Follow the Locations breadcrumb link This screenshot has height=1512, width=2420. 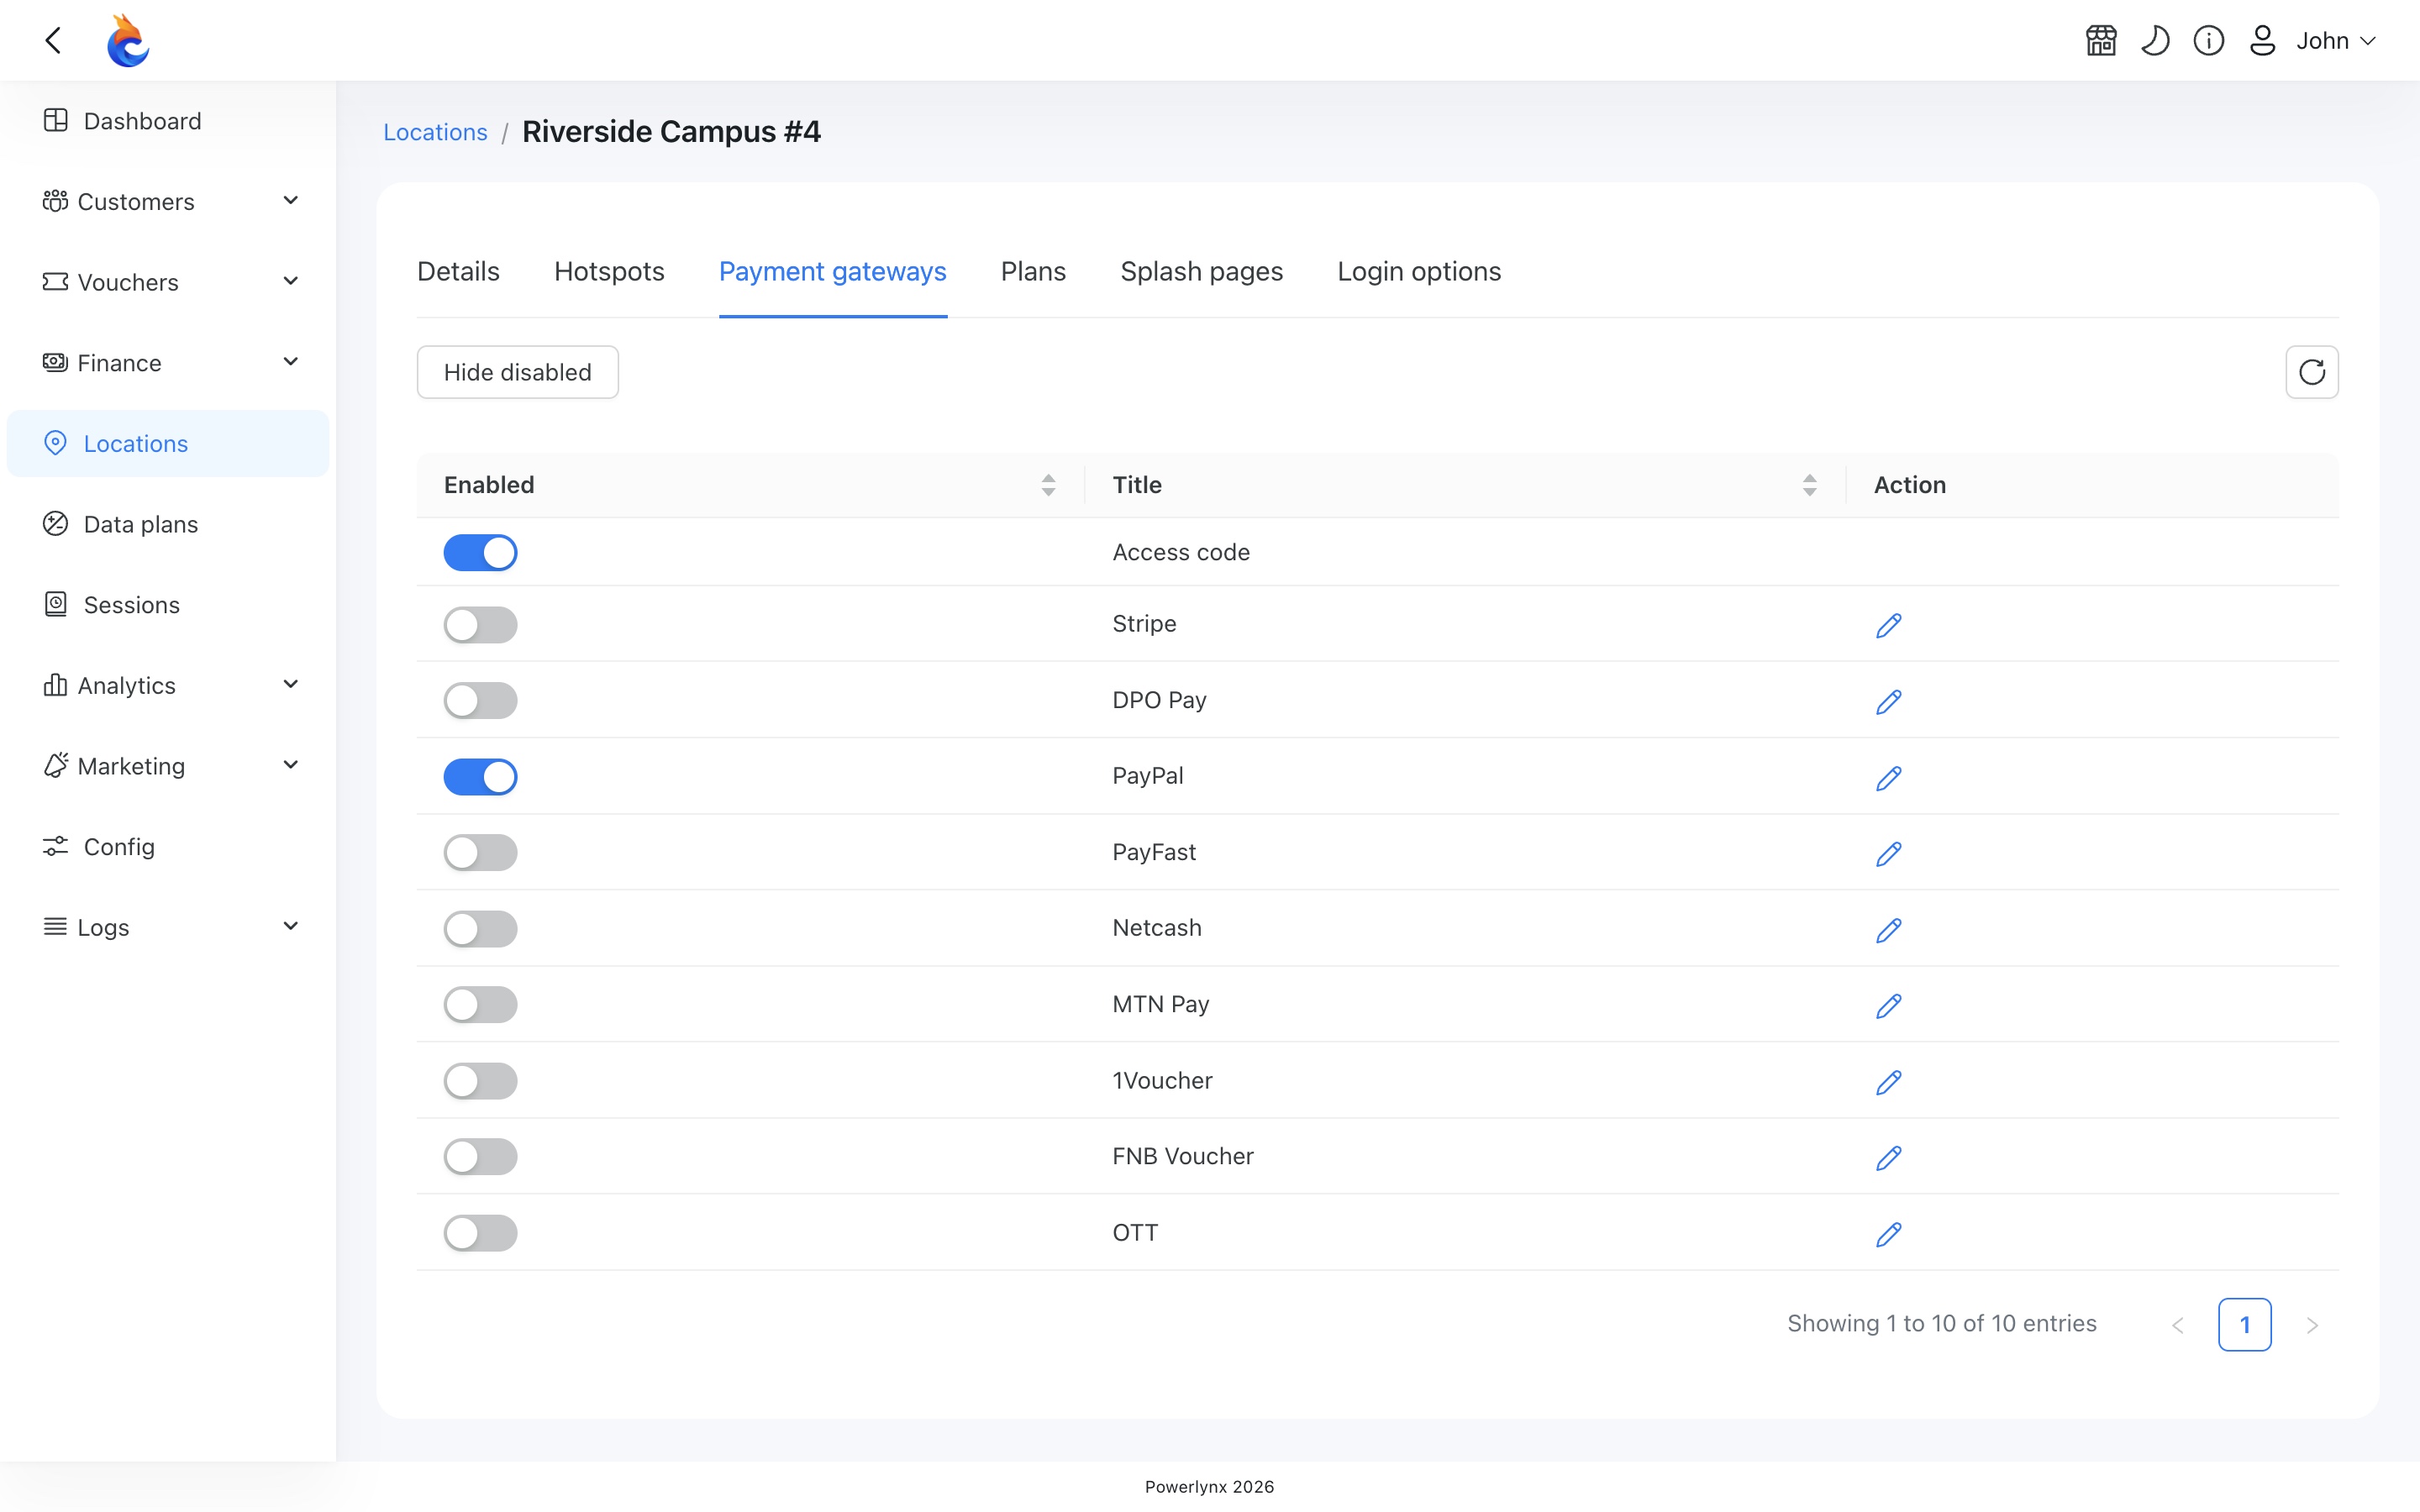[435, 132]
